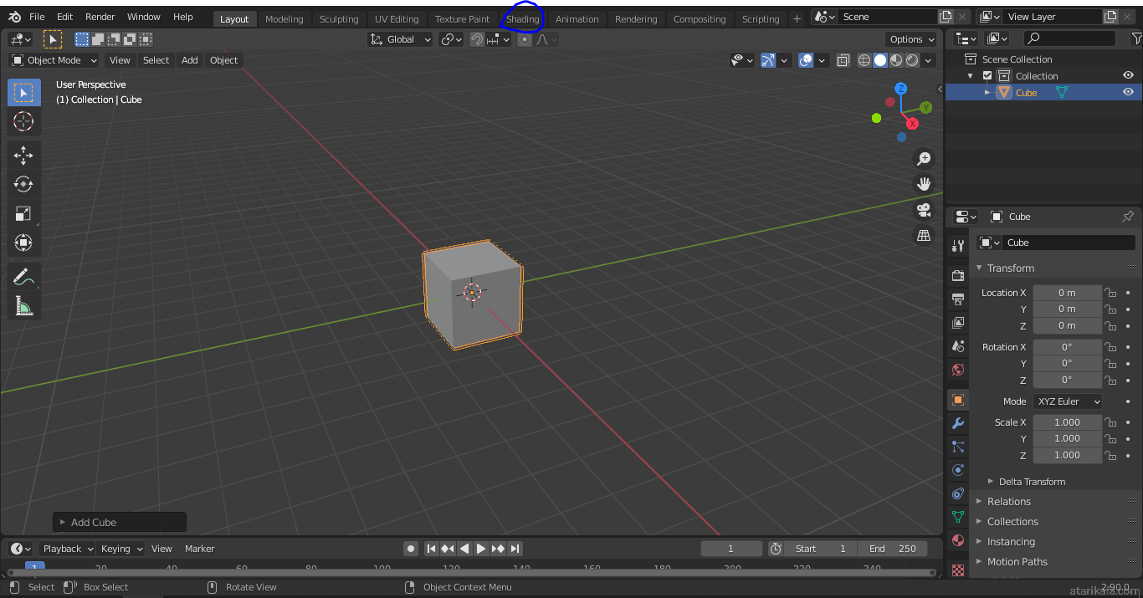The image size is (1143, 598).
Task: Open the Global transform orientation dropdown
Action: pos(401,39)
